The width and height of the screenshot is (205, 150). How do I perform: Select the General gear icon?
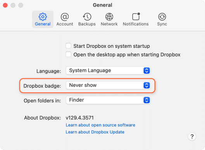[x=43, y=17]
